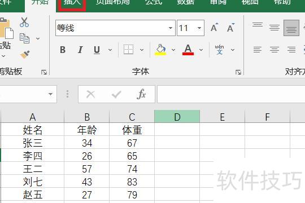Expand the Name Box dropdown

[x=51, y=94]
